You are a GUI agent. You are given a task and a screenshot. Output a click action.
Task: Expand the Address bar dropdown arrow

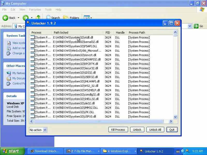point(190,26)
